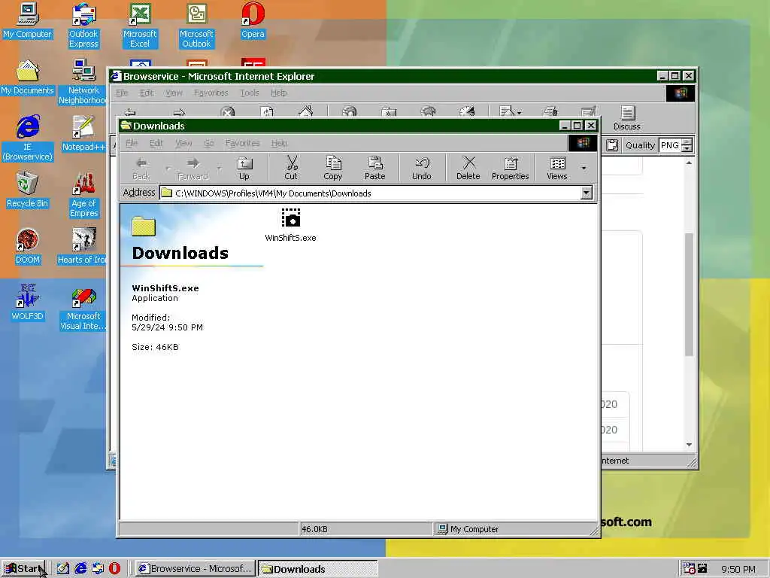Open the Back history dropdown arrow
The height and width of the screenshot is (578, 770).
tap(168, 168)
